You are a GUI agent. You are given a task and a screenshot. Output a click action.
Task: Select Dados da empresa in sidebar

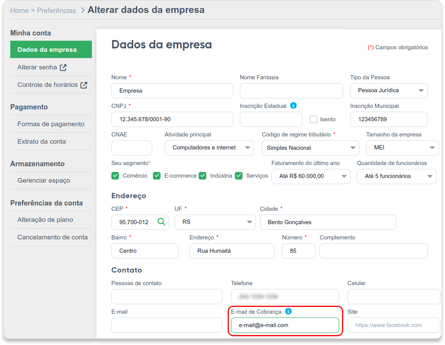[x=51, y=49]
